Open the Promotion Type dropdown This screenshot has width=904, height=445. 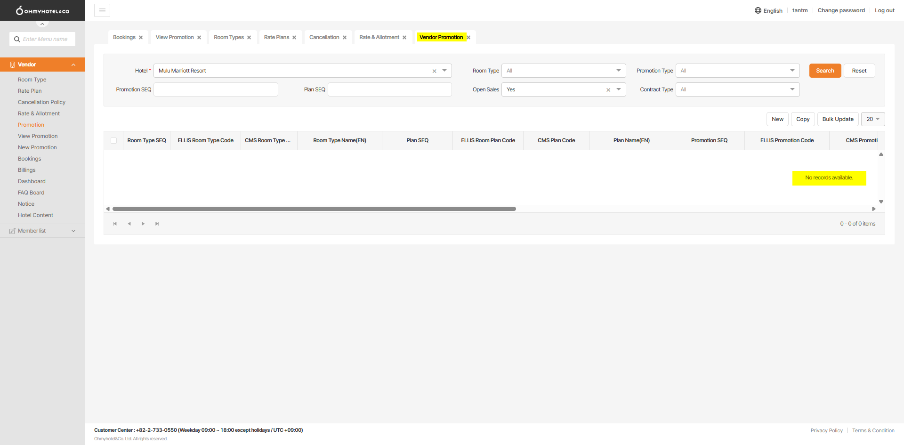792,71
